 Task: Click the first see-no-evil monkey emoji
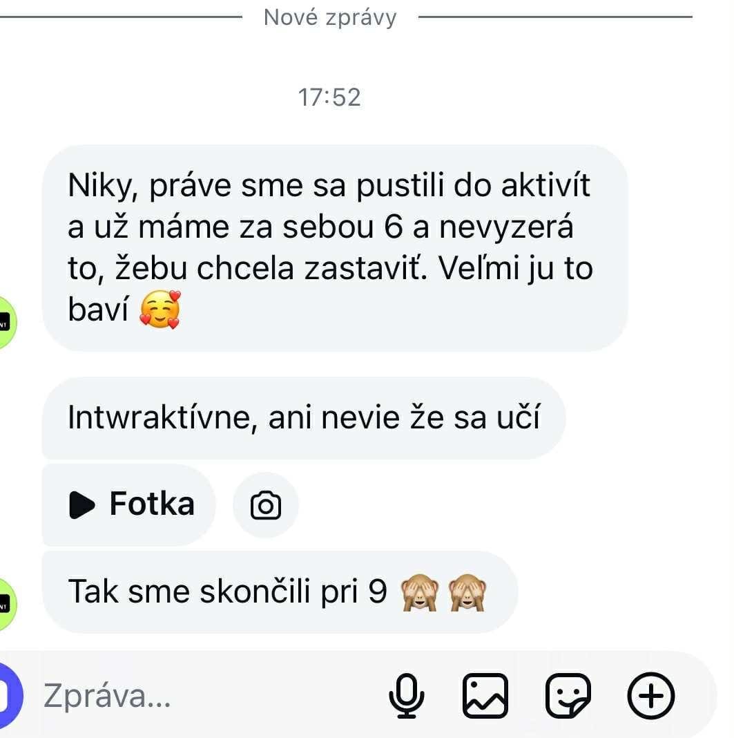[419, 593]
